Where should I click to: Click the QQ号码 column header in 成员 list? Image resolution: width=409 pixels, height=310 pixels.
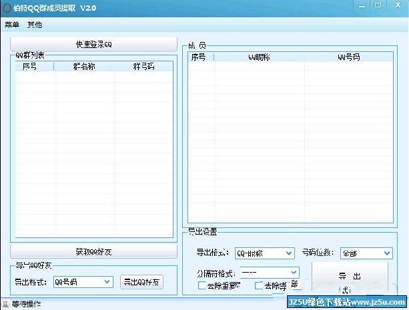348,57
